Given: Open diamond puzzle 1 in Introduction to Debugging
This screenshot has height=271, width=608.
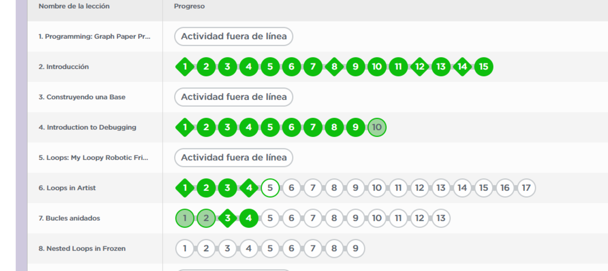Looking at the screenshot, I should 185,127.
